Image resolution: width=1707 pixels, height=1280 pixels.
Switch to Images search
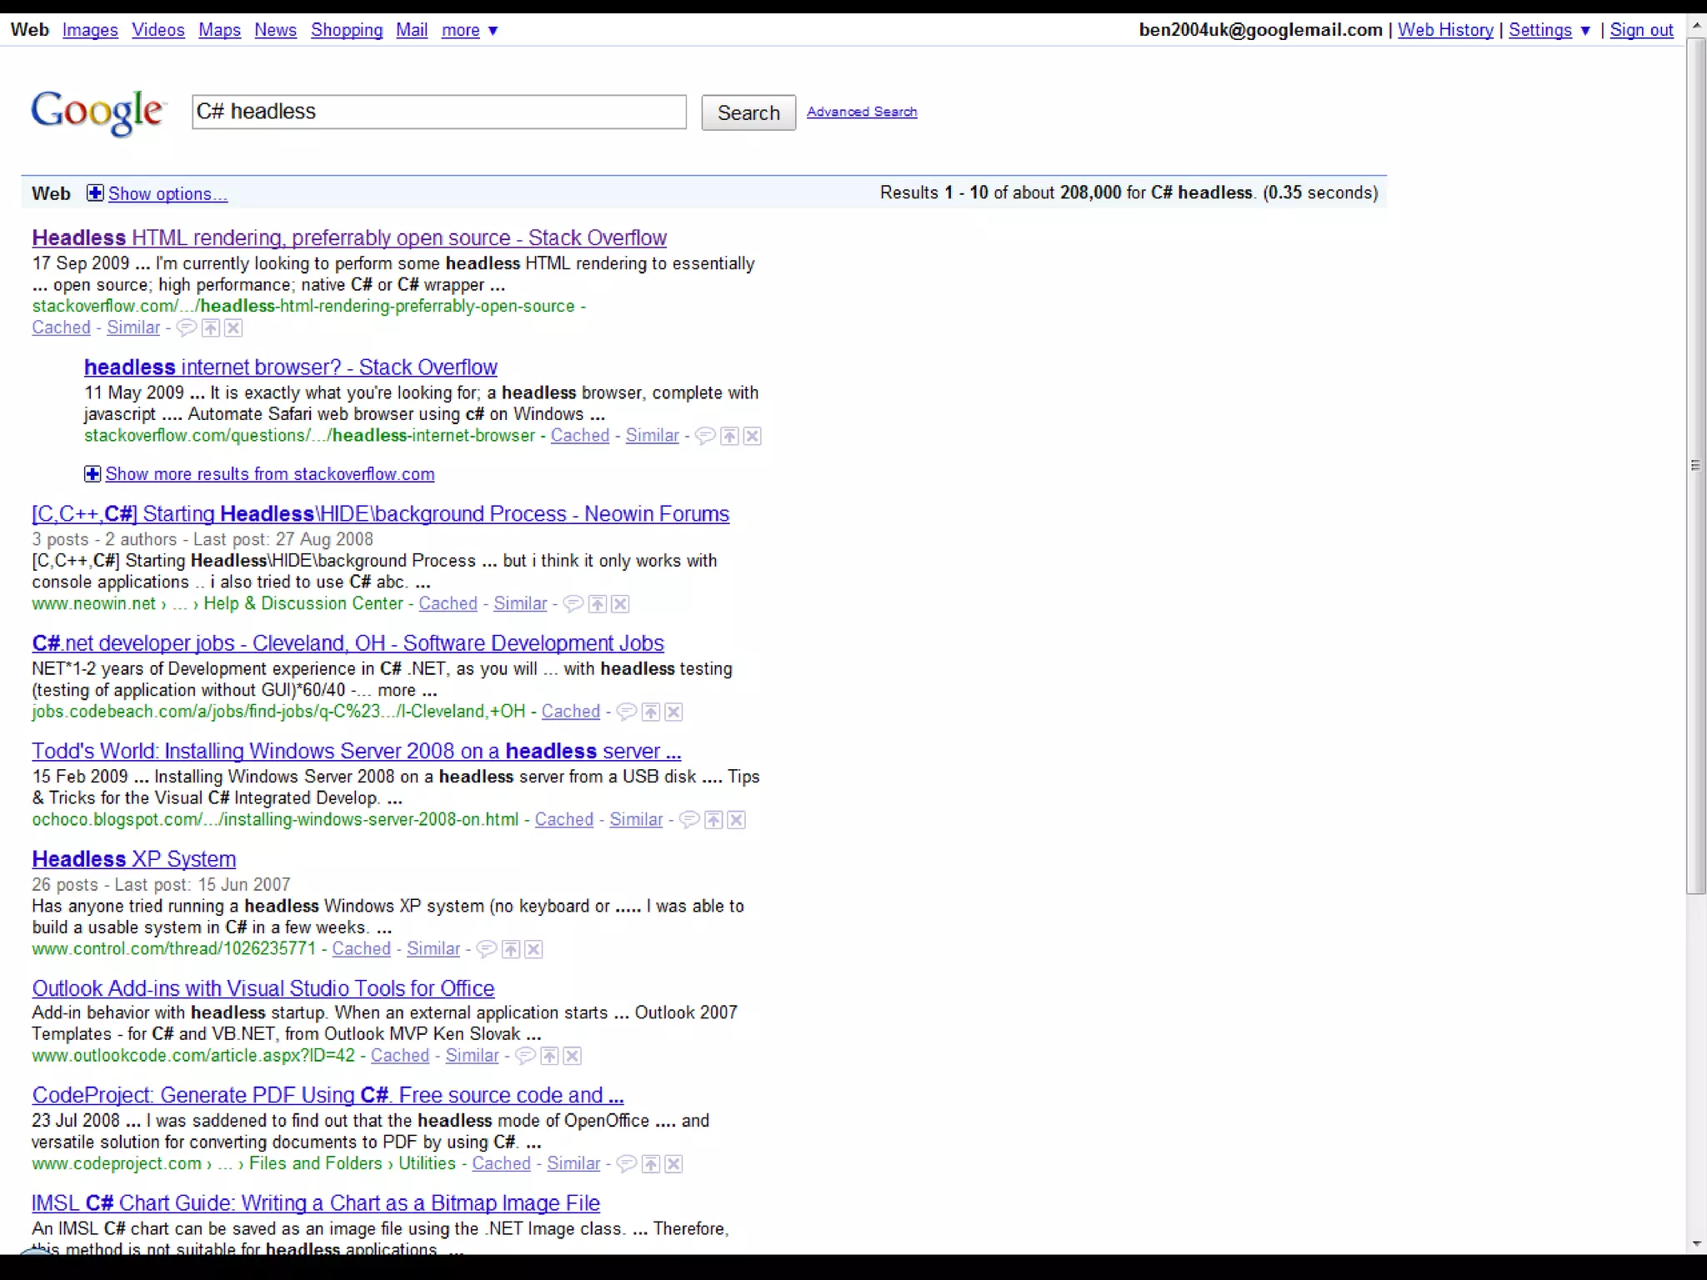[x=90, y=31]
